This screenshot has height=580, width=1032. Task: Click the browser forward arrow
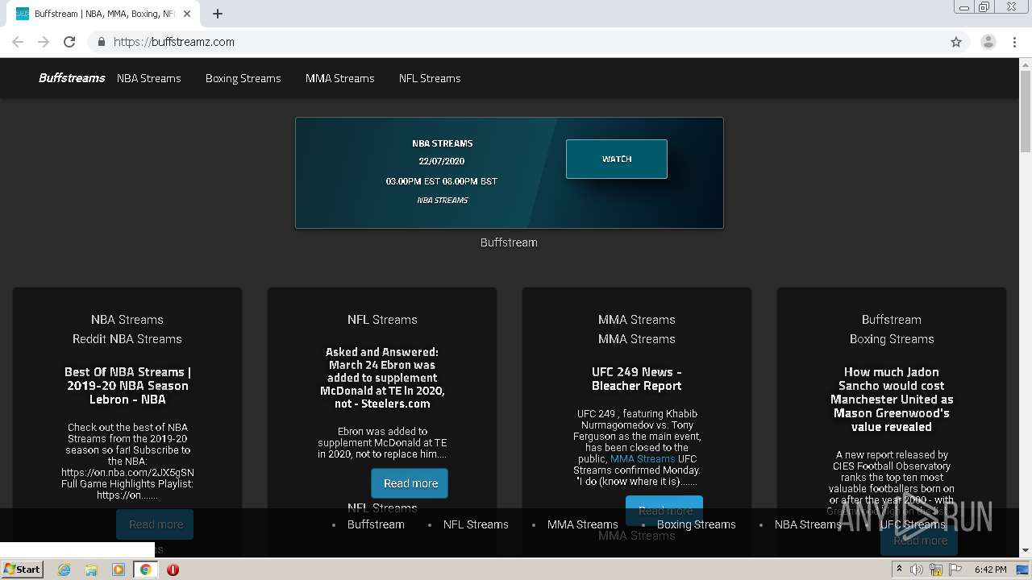coord(44,42)
